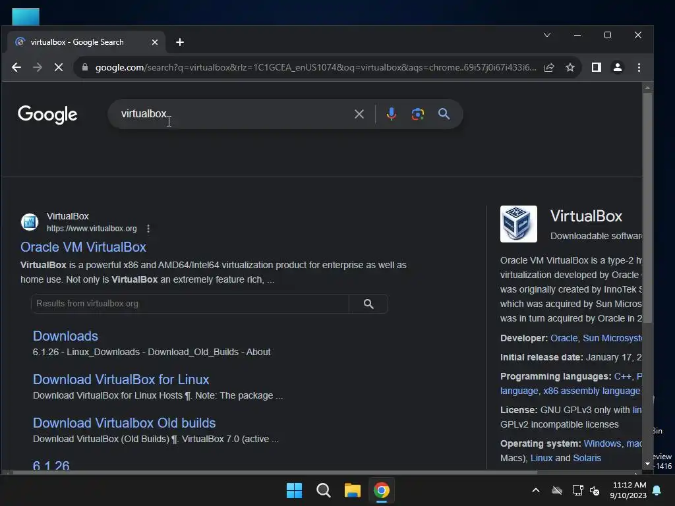Screen dimensions: 675x506
Task: Click the search icon for virtualbox.org results
Action: 368,304
